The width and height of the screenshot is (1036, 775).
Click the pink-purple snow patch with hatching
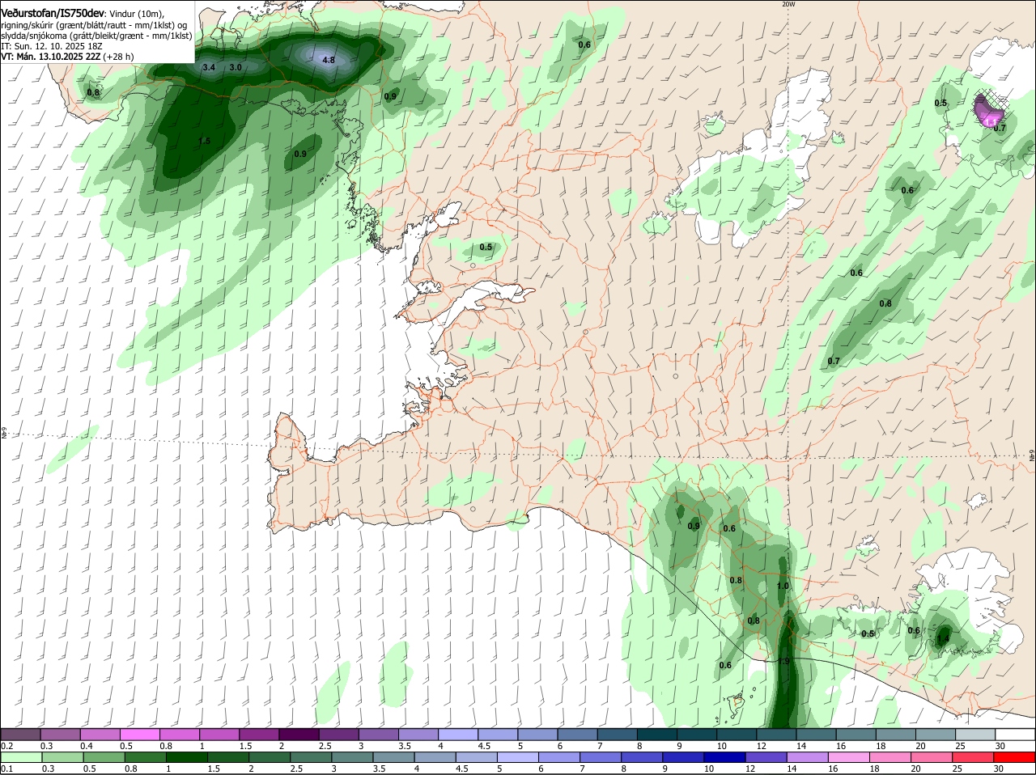[x=989, y=111]
